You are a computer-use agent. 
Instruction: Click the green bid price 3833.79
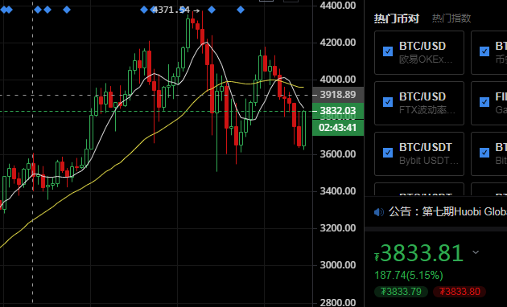tap(401, 292)
